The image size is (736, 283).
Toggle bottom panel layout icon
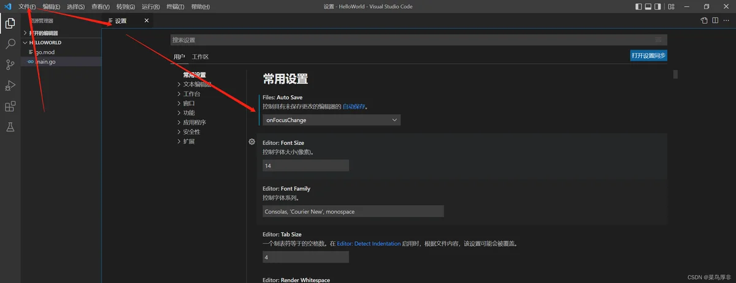pos(648,6)
